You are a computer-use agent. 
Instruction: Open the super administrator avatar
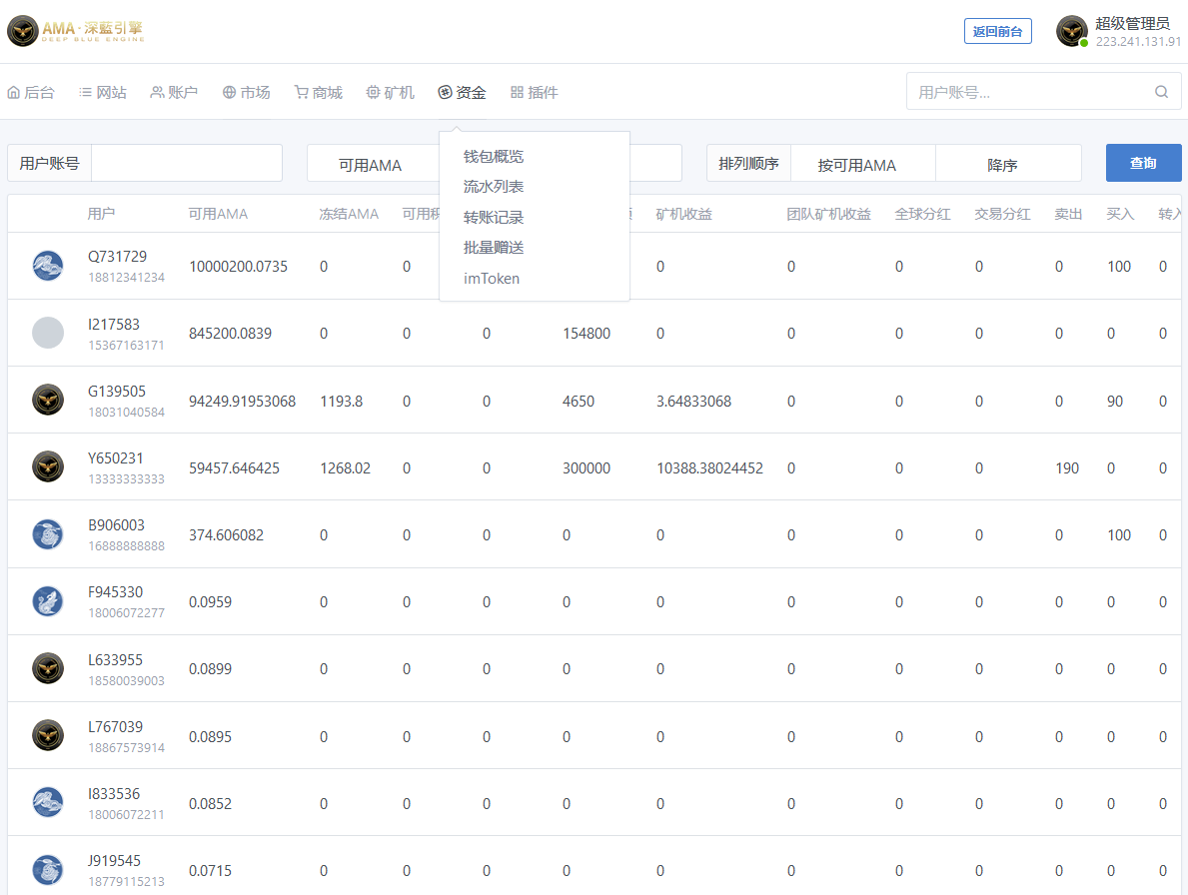click(x=1071, y=31)
